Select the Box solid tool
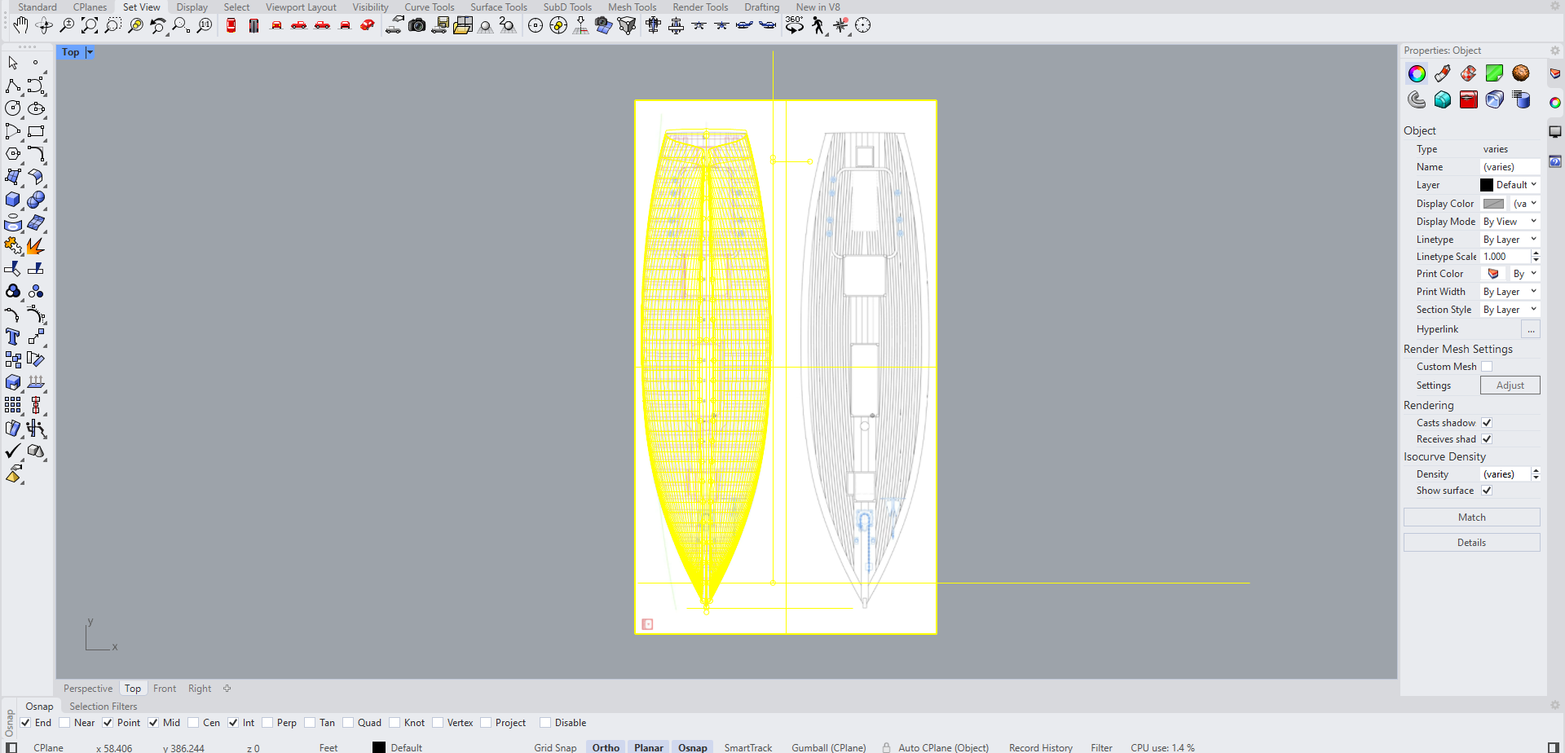This screenshot has height=753, width=1565. click(13, 200)
